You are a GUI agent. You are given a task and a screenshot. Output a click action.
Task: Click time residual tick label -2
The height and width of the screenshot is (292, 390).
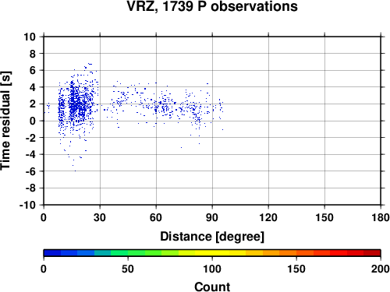pos(30,138)
